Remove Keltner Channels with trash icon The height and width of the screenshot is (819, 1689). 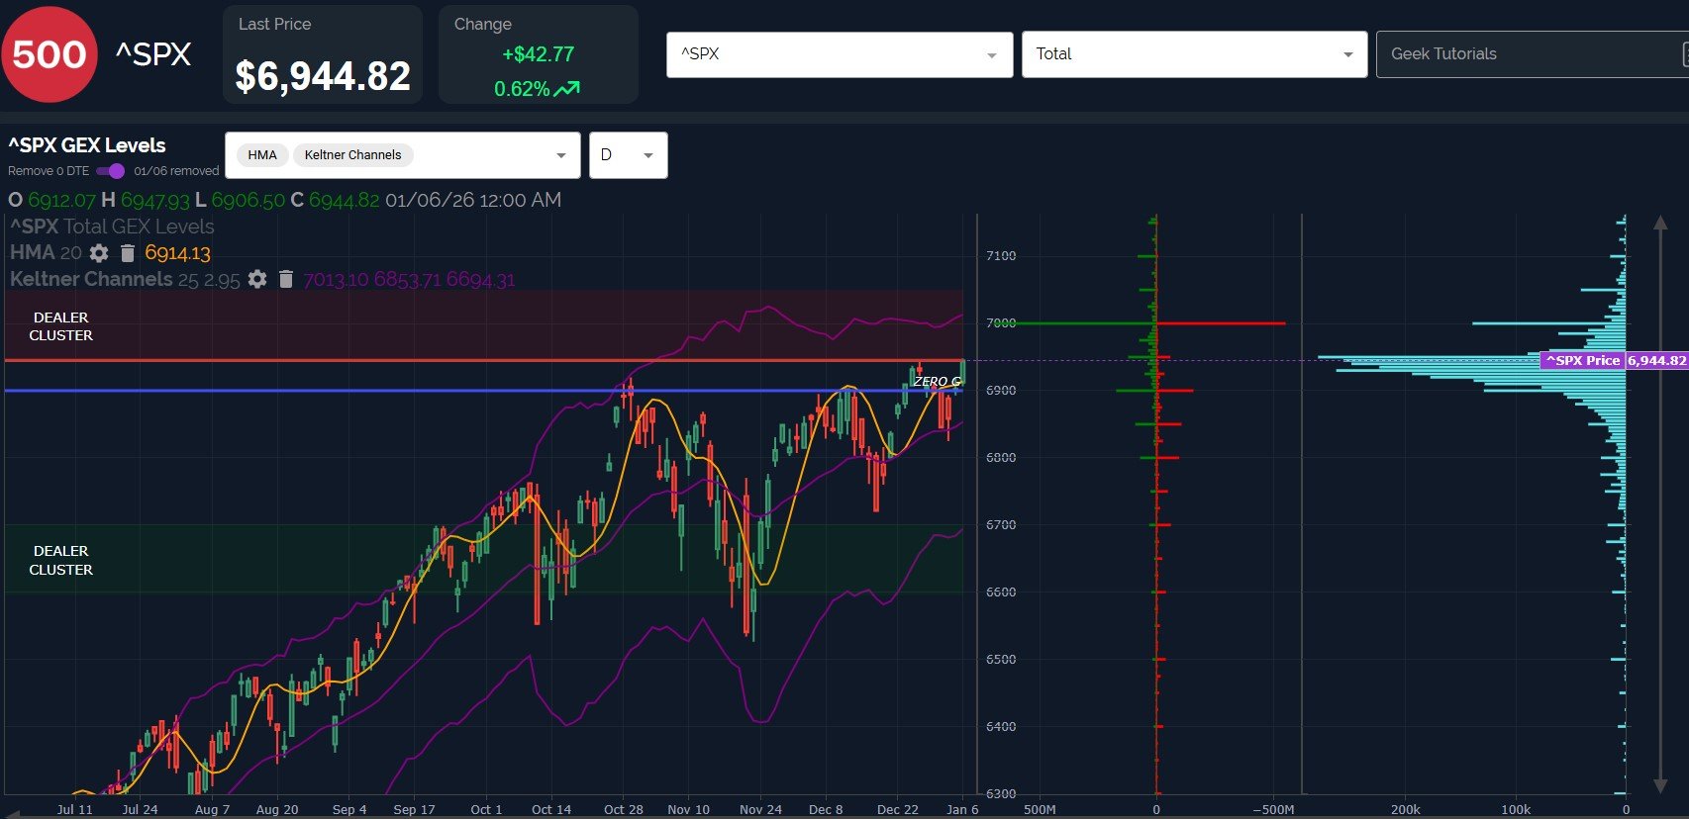pos(286,279)
